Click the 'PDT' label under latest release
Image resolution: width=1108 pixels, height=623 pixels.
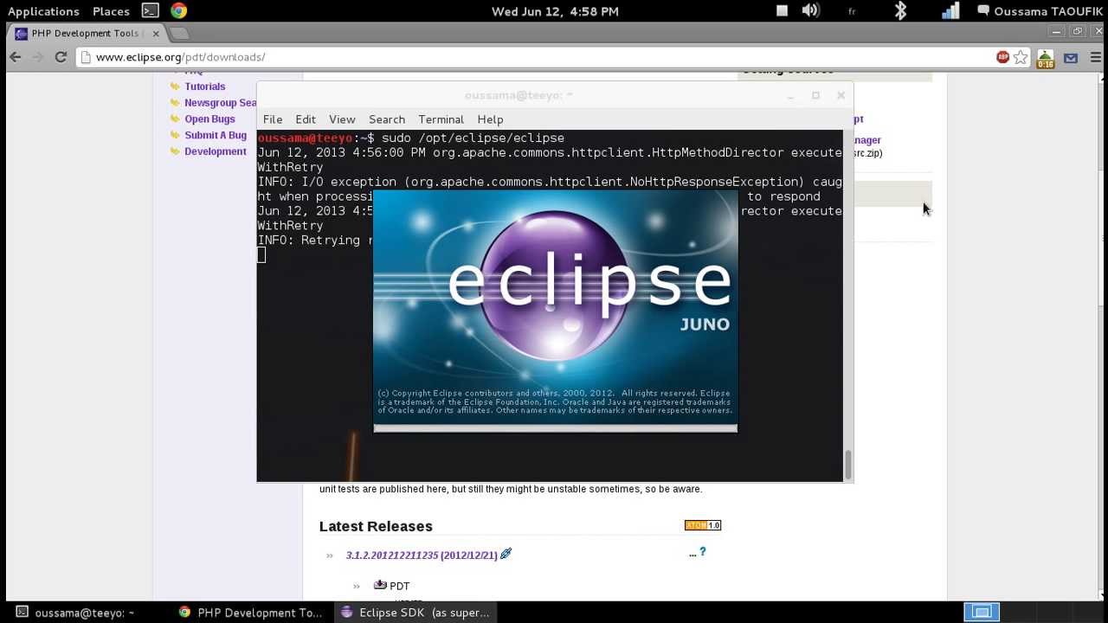pyautogui.click(x=400, y=587)
